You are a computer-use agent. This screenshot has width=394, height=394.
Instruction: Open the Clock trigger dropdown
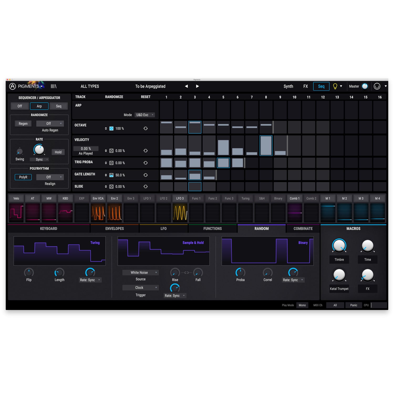141,288
